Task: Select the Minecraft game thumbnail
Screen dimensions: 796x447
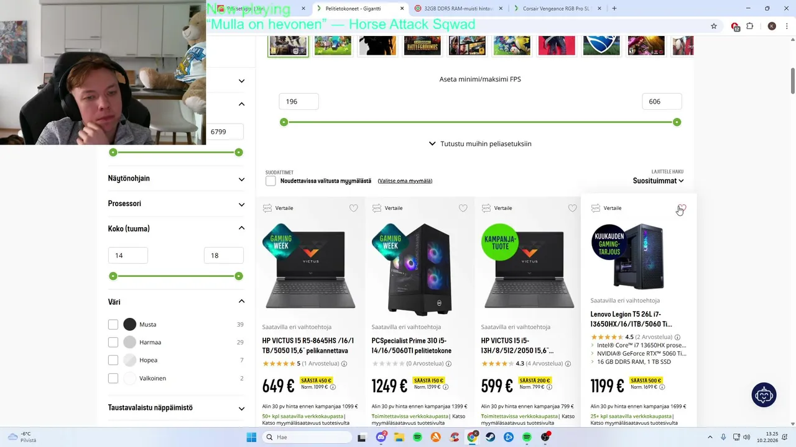Action: click(333, 45)
